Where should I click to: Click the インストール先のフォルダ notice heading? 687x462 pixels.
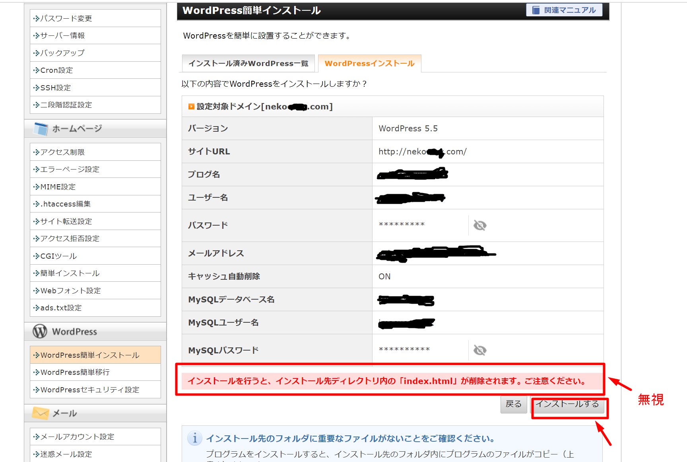point(351,439)
